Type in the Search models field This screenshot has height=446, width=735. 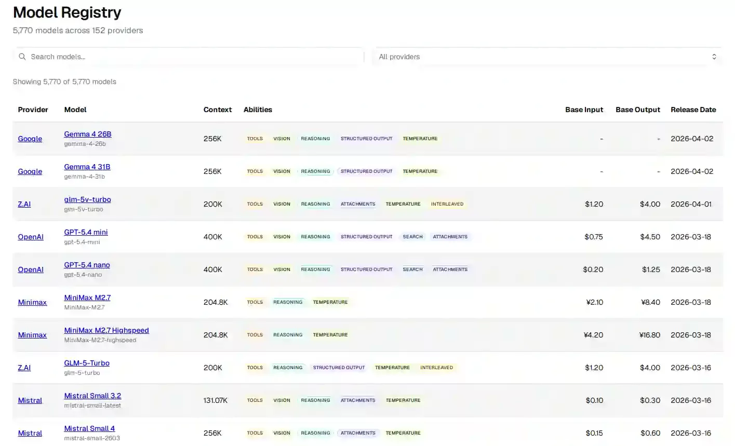coord(192,57)
